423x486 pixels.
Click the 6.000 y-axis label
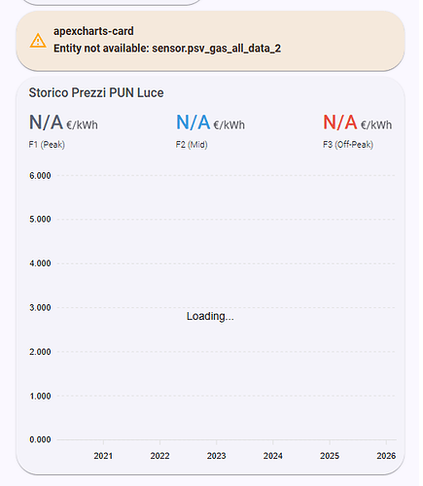click(x=40, y=176)
